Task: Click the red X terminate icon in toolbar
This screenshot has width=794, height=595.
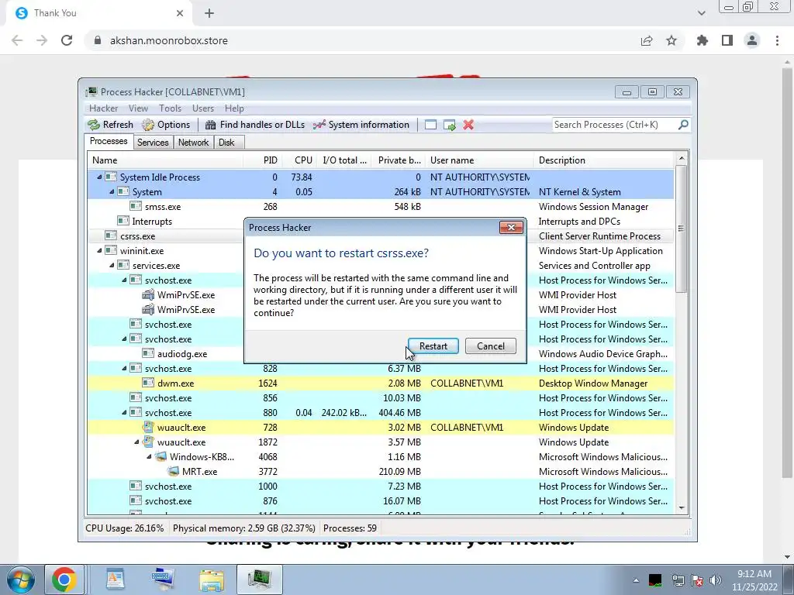Action: [468, 125]
